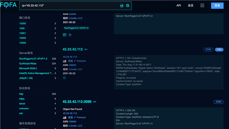Click the 2095 badge on the 45.33.42.112:2095 result
This screenshot has width=229, height=129.
[219, 102]
